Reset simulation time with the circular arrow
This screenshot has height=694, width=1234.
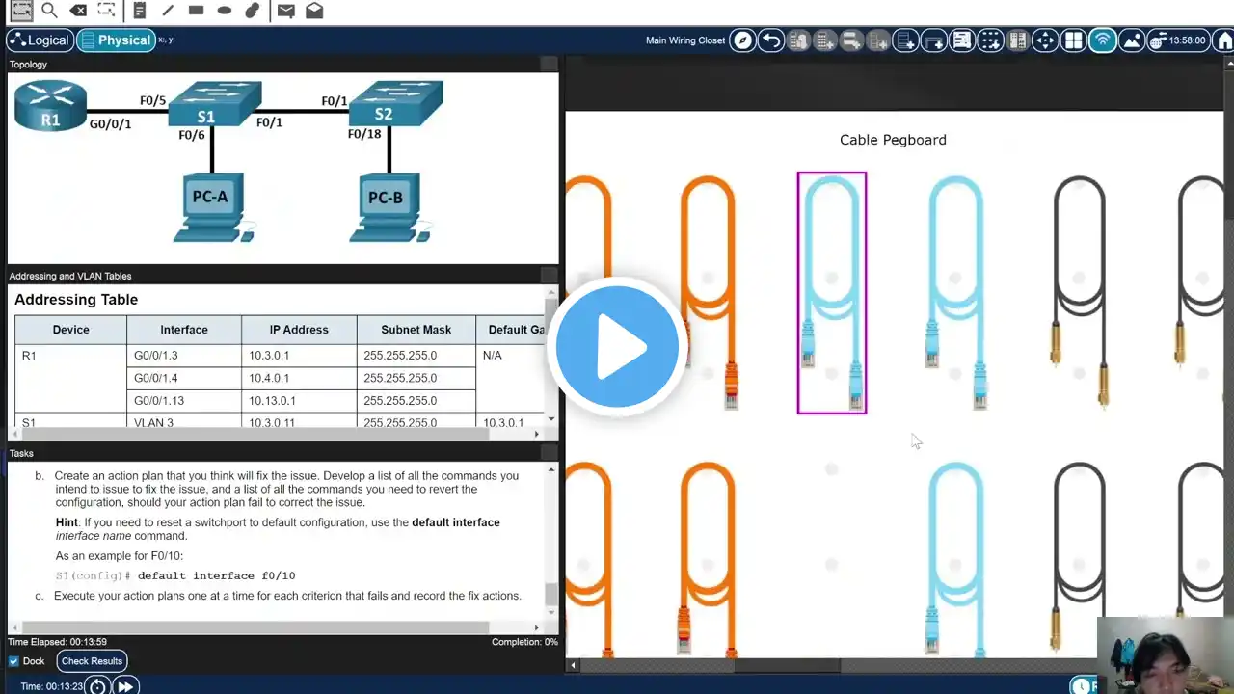(x=97, y=686)
